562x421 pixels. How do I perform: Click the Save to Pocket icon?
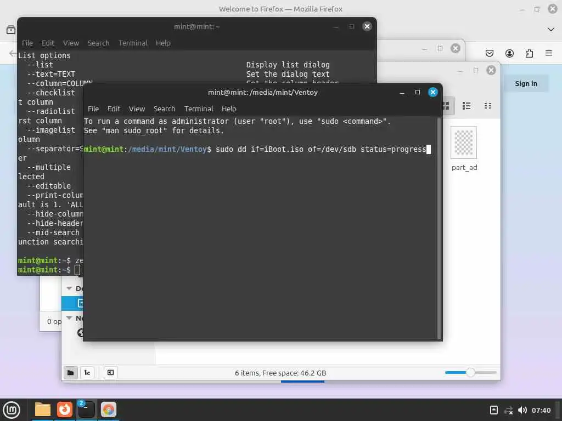point(489,53)
